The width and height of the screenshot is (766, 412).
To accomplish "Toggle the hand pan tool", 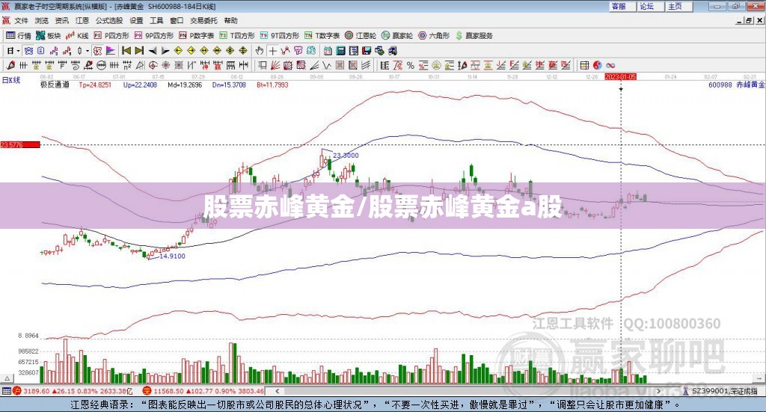I will (x=260, y=50).
